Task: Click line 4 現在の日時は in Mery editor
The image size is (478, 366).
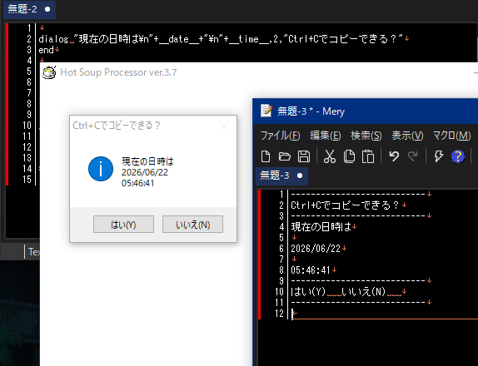Action: click(x=321, y=227)
